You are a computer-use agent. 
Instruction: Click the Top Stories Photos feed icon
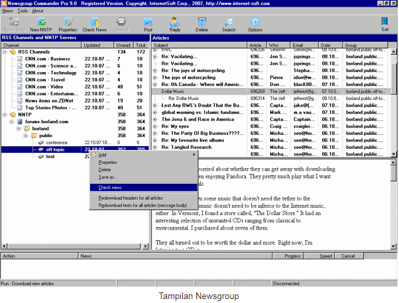(x=20, y=108)
